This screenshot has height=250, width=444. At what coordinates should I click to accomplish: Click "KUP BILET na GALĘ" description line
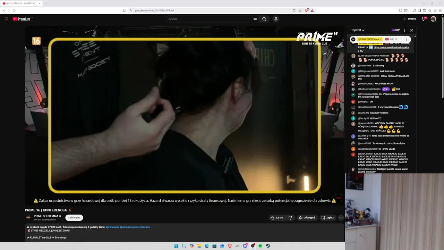(x=47, y=237)
